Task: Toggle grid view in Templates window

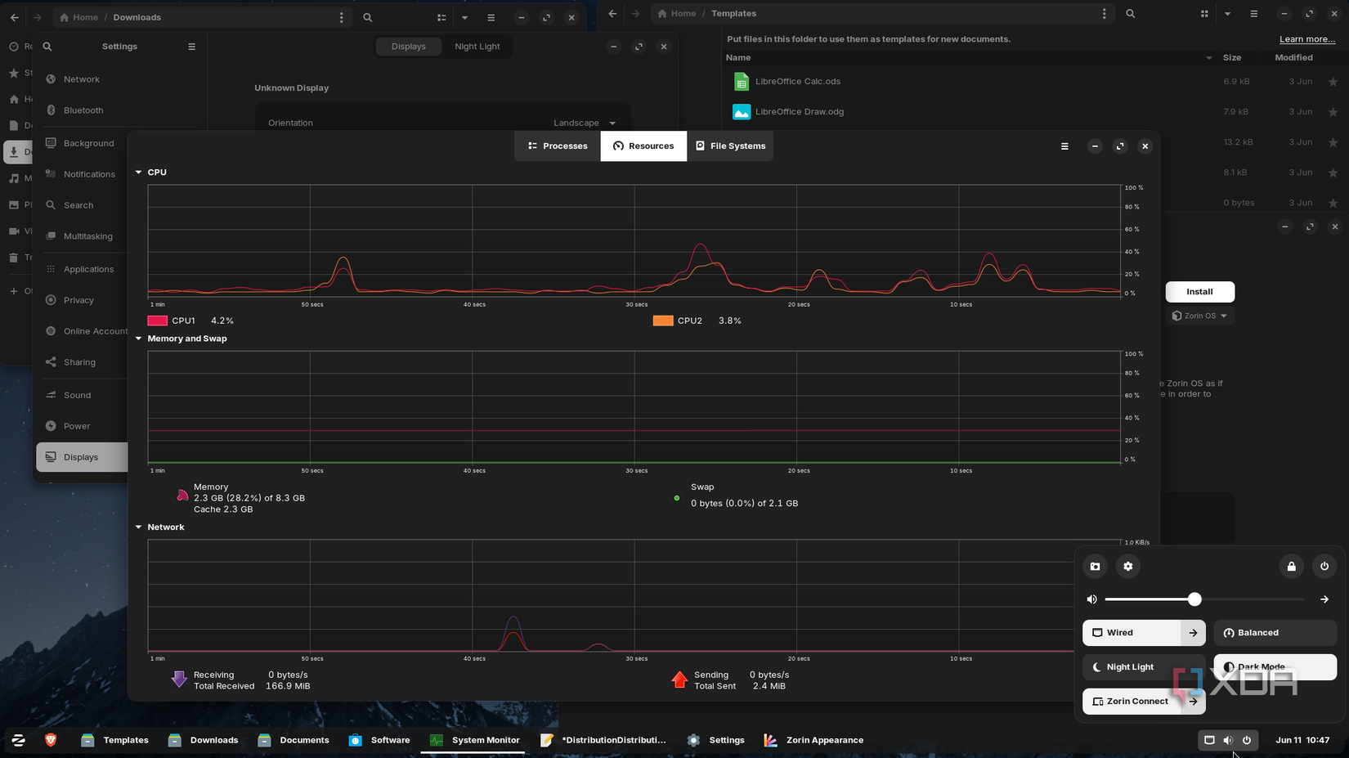Action: point(1204,14)
